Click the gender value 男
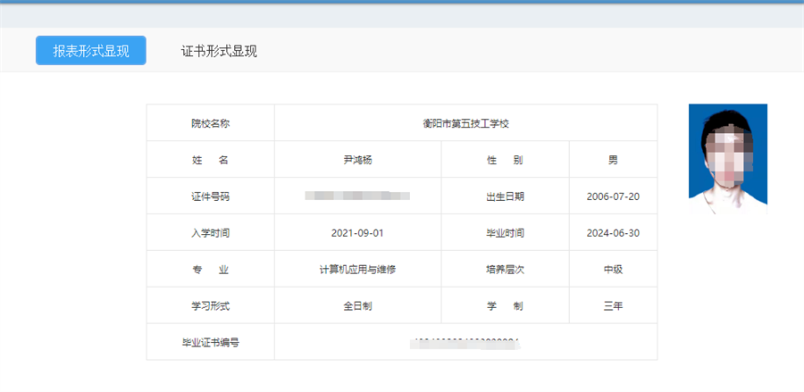 click(613, 160)
